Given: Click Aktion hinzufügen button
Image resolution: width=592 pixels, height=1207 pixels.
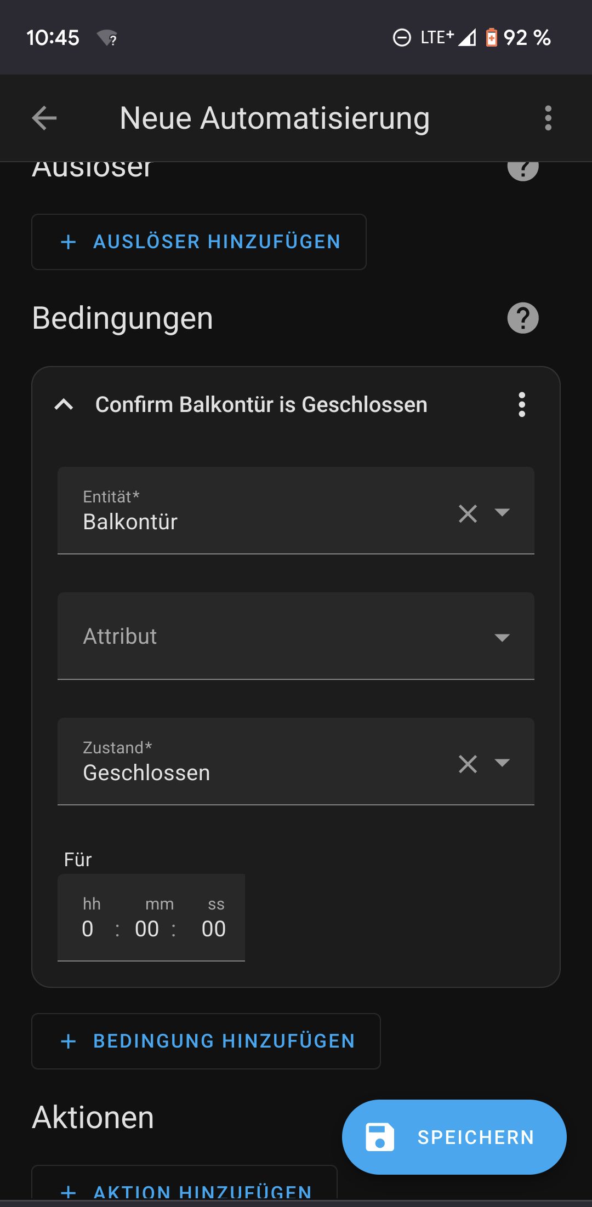Looking at the screenshot, I should 184,1186.
